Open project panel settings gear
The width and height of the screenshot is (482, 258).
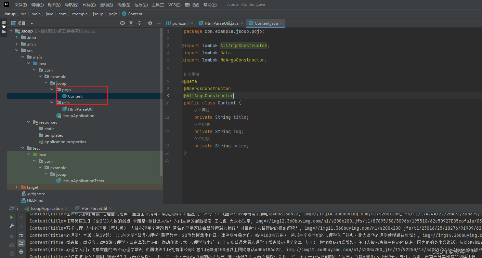150,23
